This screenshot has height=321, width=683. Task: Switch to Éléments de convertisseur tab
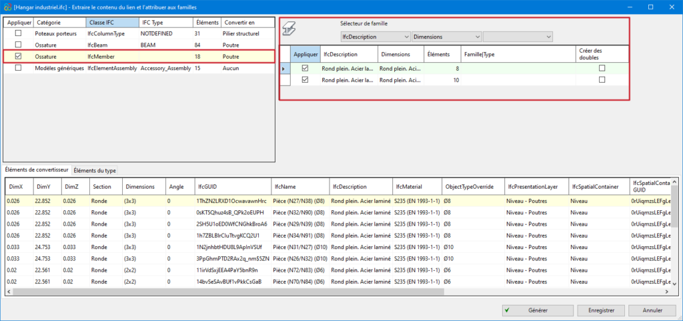coord(37,170)
